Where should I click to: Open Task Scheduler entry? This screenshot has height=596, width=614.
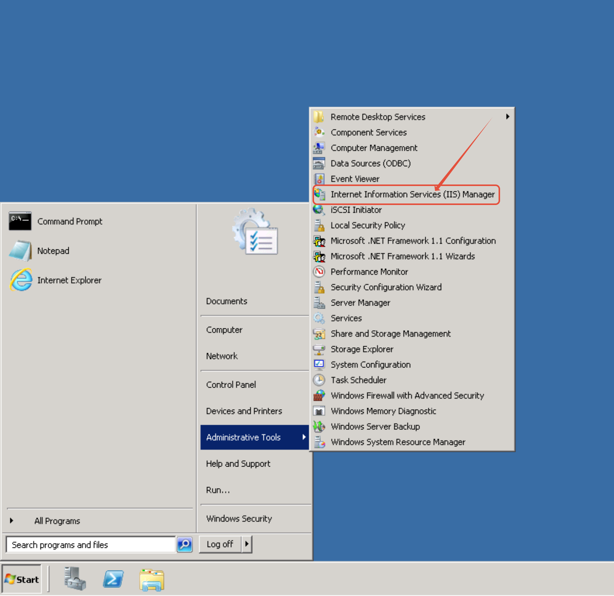[x=412, y=380]
